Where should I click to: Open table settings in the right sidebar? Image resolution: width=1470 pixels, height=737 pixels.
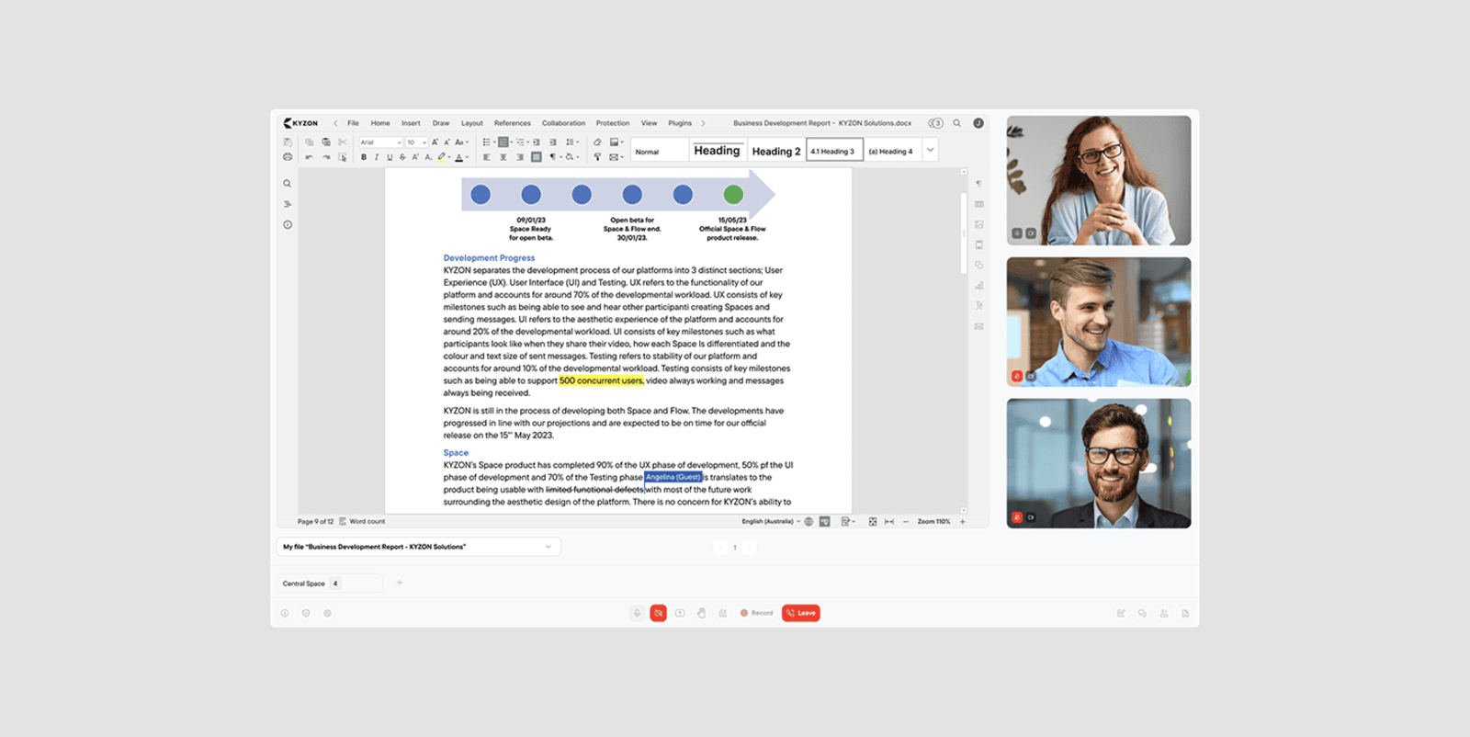coord(979,204)
